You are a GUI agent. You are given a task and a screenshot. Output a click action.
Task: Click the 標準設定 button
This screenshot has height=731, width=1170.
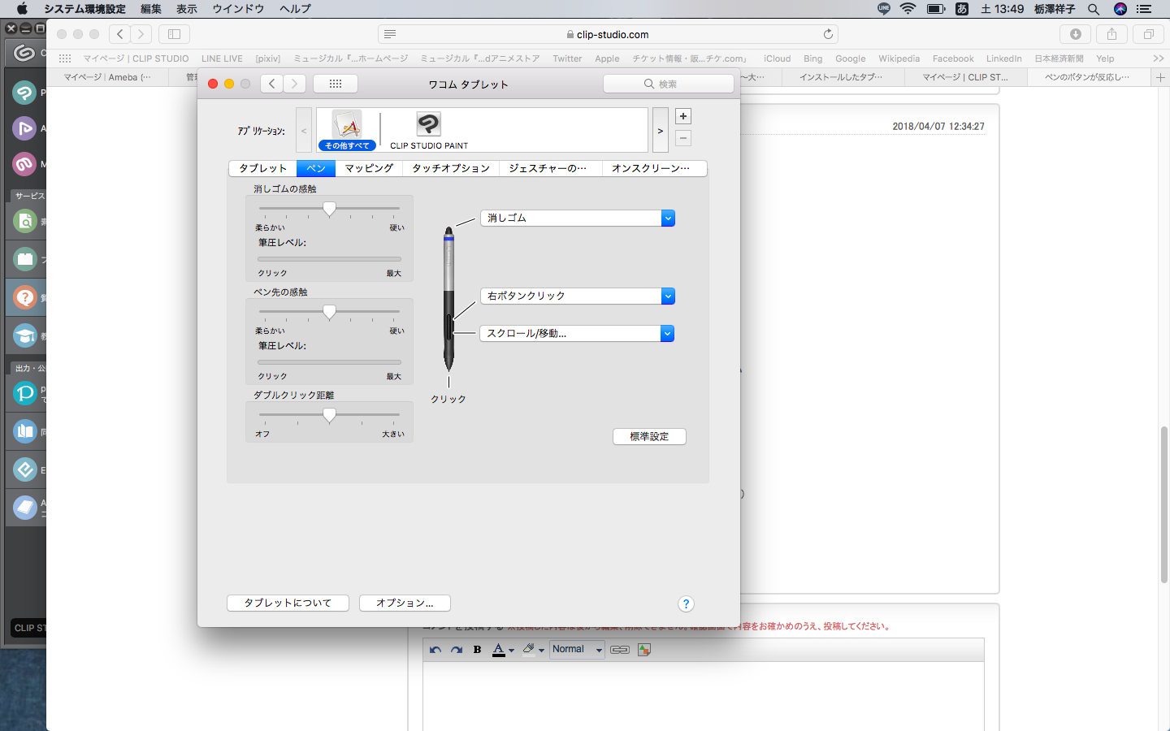(x=649, y=437)
